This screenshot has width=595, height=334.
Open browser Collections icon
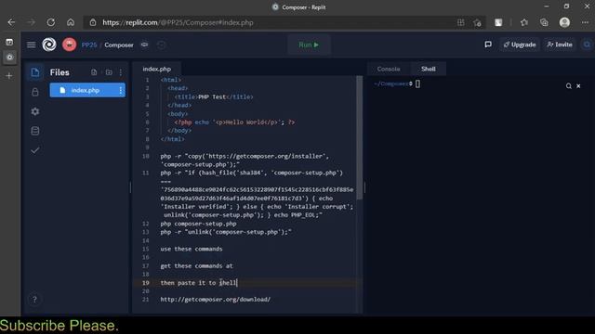(x=544, y=22)
